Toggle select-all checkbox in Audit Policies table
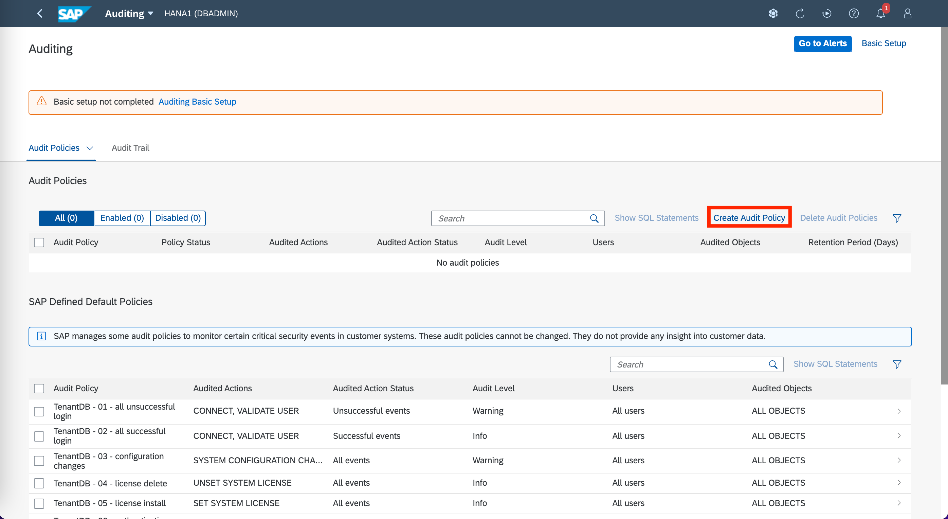This screenshot has width=948, height=519. point(39,243)
